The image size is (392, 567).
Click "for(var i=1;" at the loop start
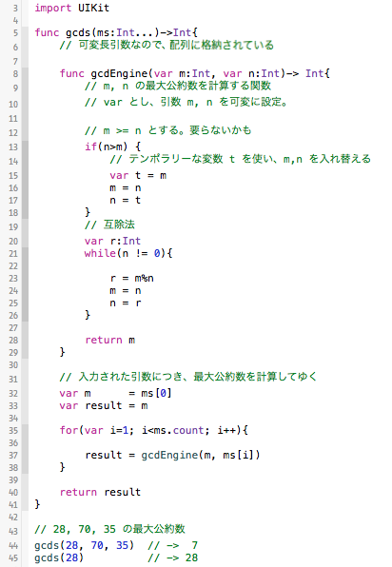coord(96,430)
